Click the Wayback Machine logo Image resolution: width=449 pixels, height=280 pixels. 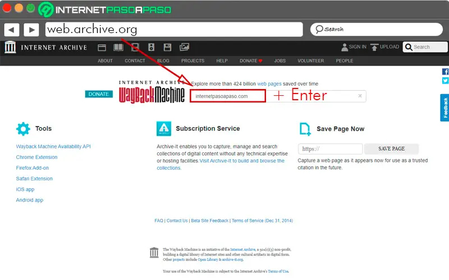(x=152, y=92)
